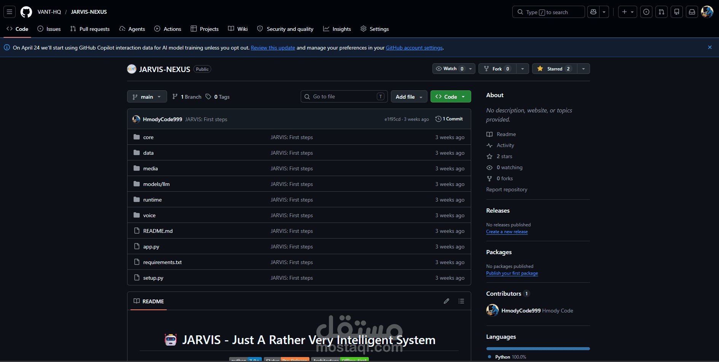Open the repositories icon beside the inbox
This screenshot has height=362, width=719.
(x=677, y=12)
